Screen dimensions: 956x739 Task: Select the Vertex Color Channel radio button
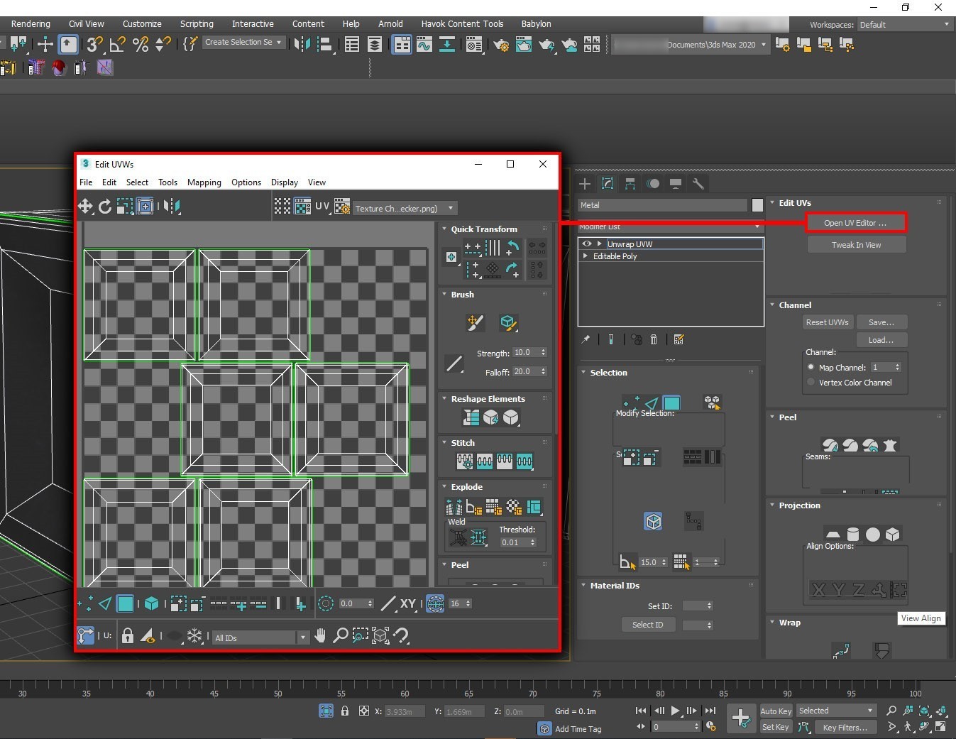click(x=811, y=382)
